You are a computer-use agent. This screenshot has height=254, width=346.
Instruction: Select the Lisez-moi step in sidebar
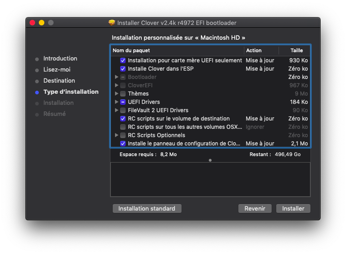pyautogui.click(x=57, y=70)
